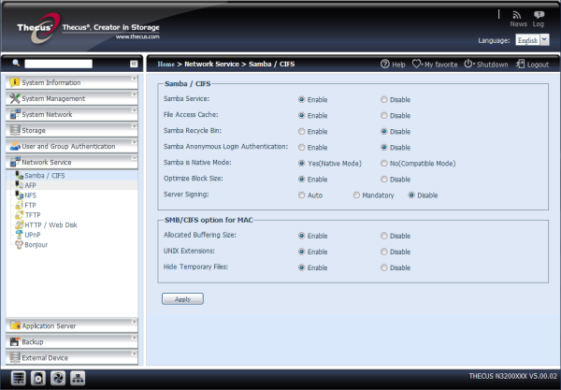Select HTTP / Web Disk in sidebar
561x390 pixels.
(x=50, y=224)
